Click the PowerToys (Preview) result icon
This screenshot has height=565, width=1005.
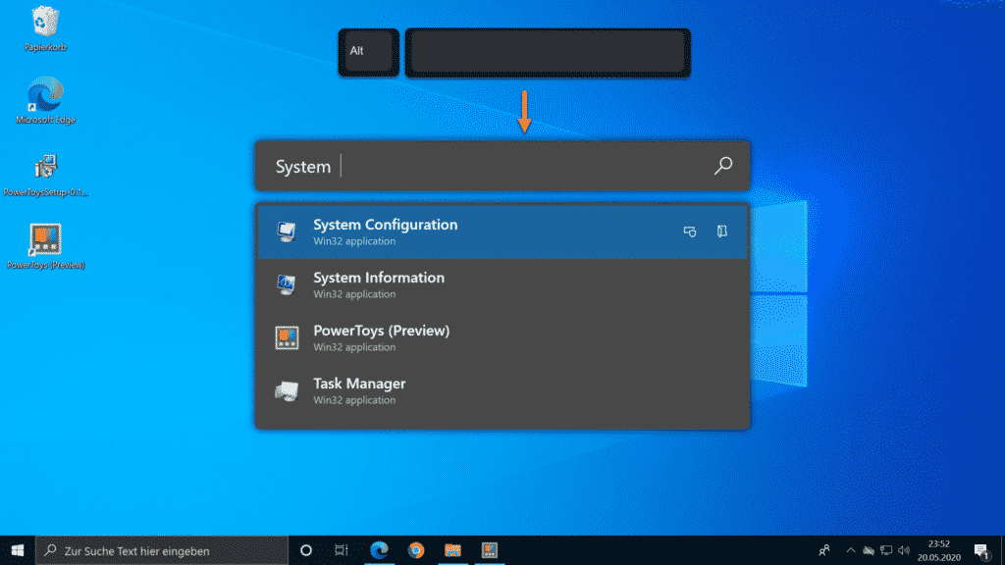pyautogui.click(x=287, y=337)
